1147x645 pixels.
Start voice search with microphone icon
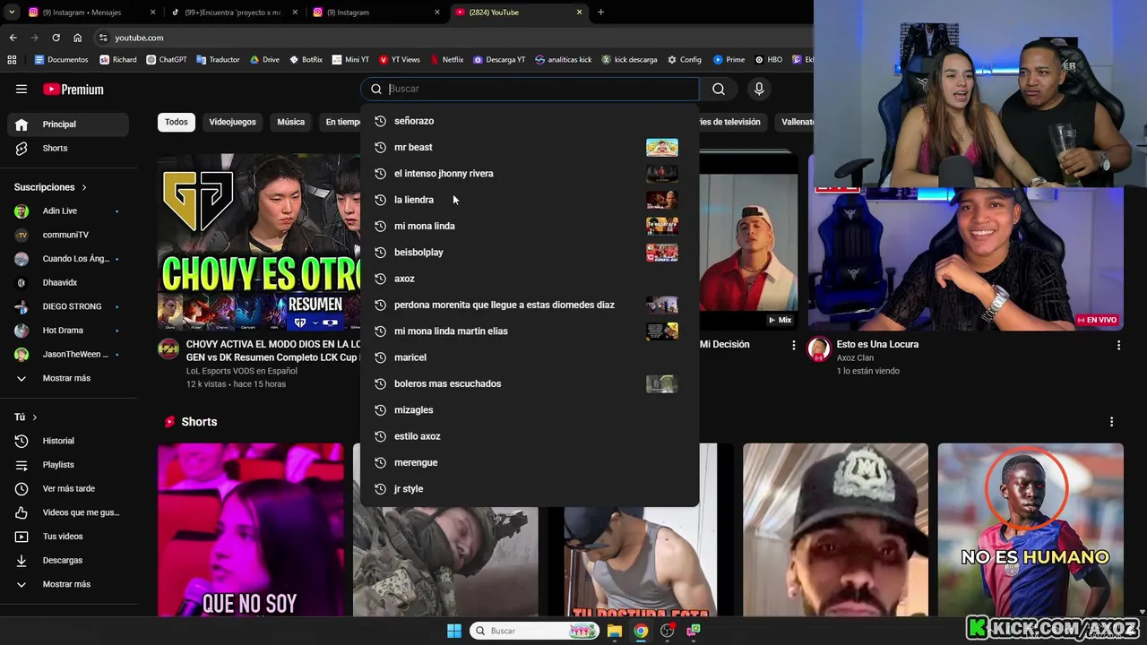point(759,89)
